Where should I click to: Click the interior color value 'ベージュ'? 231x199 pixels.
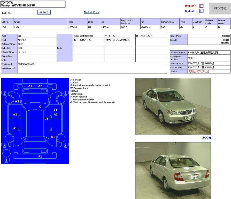[22, 52]
